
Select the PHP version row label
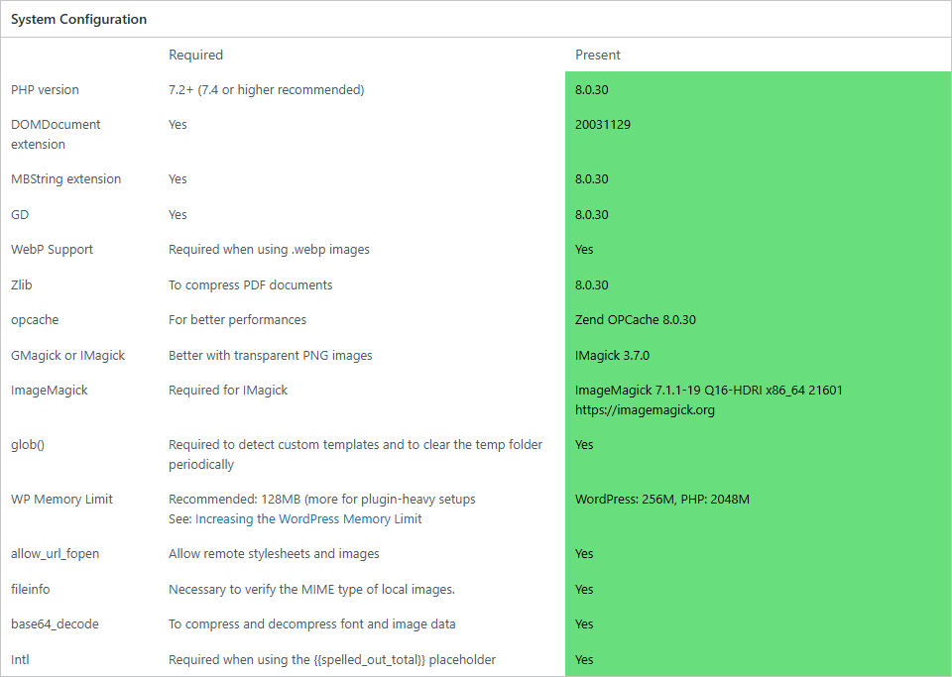45,90
